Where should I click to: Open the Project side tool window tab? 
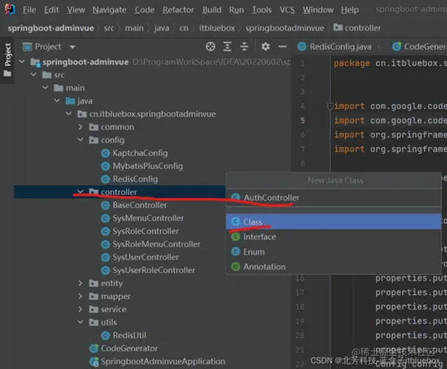tap(7, 60)
